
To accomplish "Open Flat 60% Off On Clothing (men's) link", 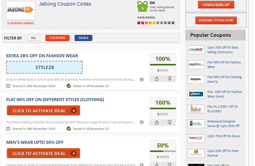I will point(225,79).
